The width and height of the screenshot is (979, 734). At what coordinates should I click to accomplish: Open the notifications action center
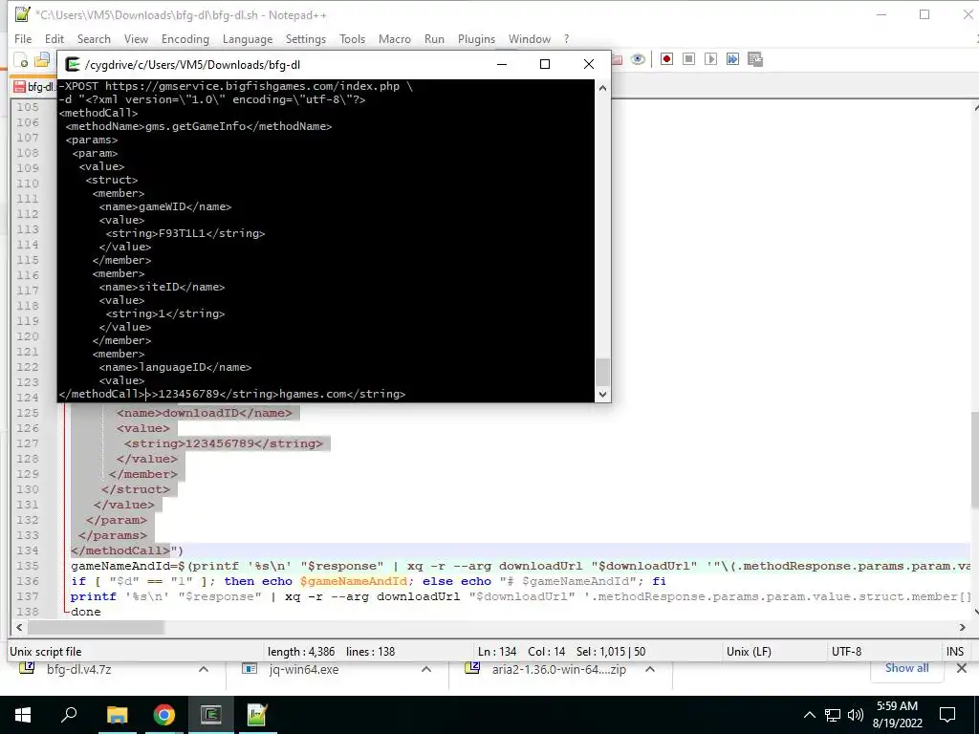[947, 715]
